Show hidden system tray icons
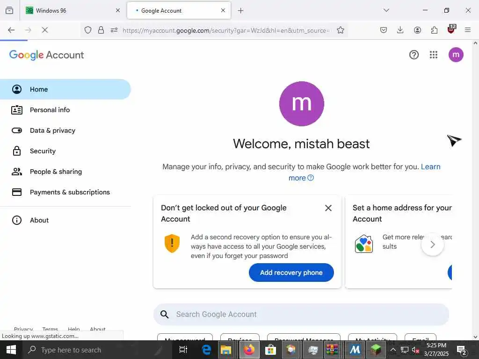 tap(393, 350)
